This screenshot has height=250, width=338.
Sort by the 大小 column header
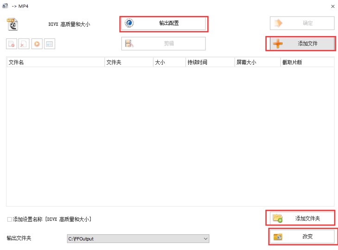(x=169, y=62)
